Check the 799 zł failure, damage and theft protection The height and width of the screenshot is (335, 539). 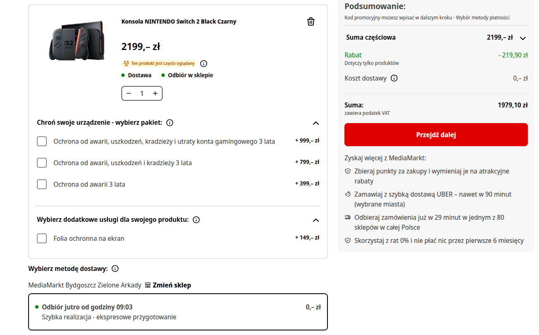(42, 163)
